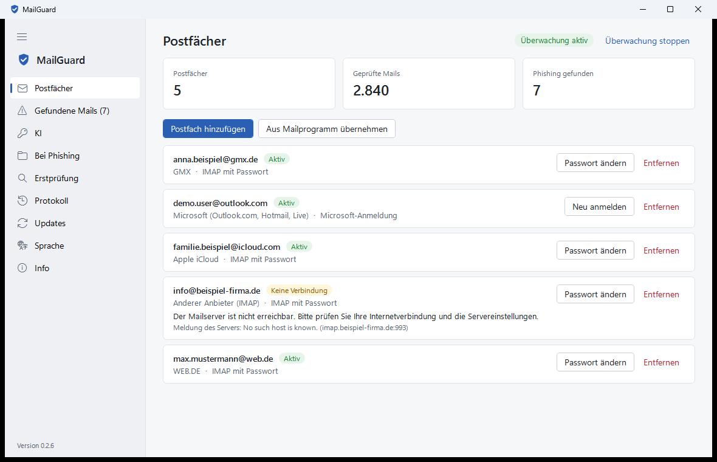Image resolution: width=717 pixels, height=462 pixels.
Task: Close the MailGuard window
Action: (698, 9)
